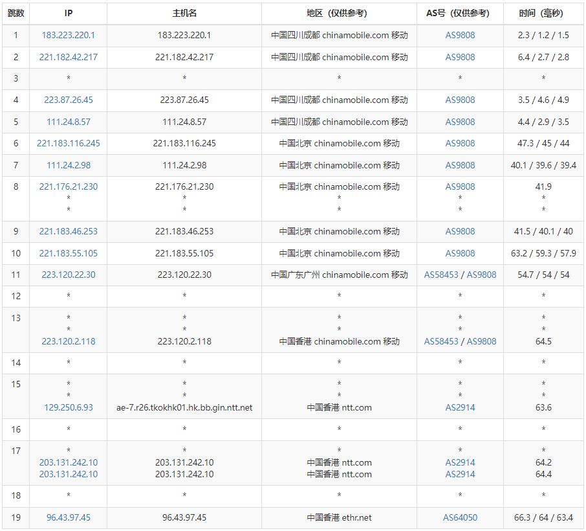The width and height of the screenshot is (586, 531).
Task: Click hop number 14
Action: pyautogui.click(x=16, y=363)
